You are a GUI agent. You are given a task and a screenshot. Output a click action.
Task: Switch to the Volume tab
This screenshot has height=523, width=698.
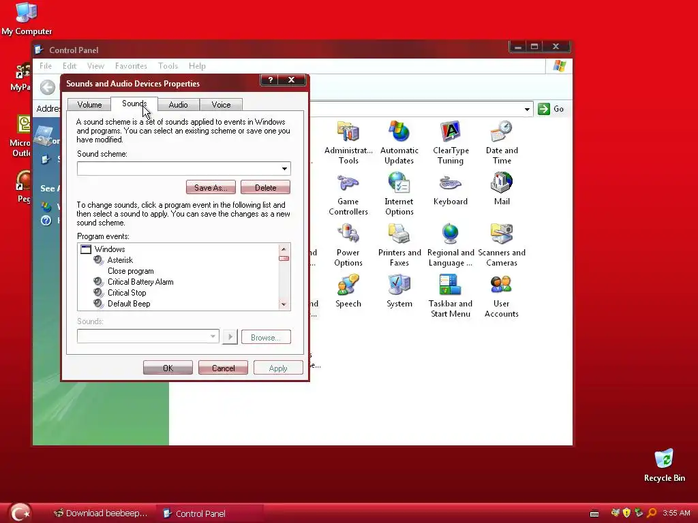(x=89, y=104)
